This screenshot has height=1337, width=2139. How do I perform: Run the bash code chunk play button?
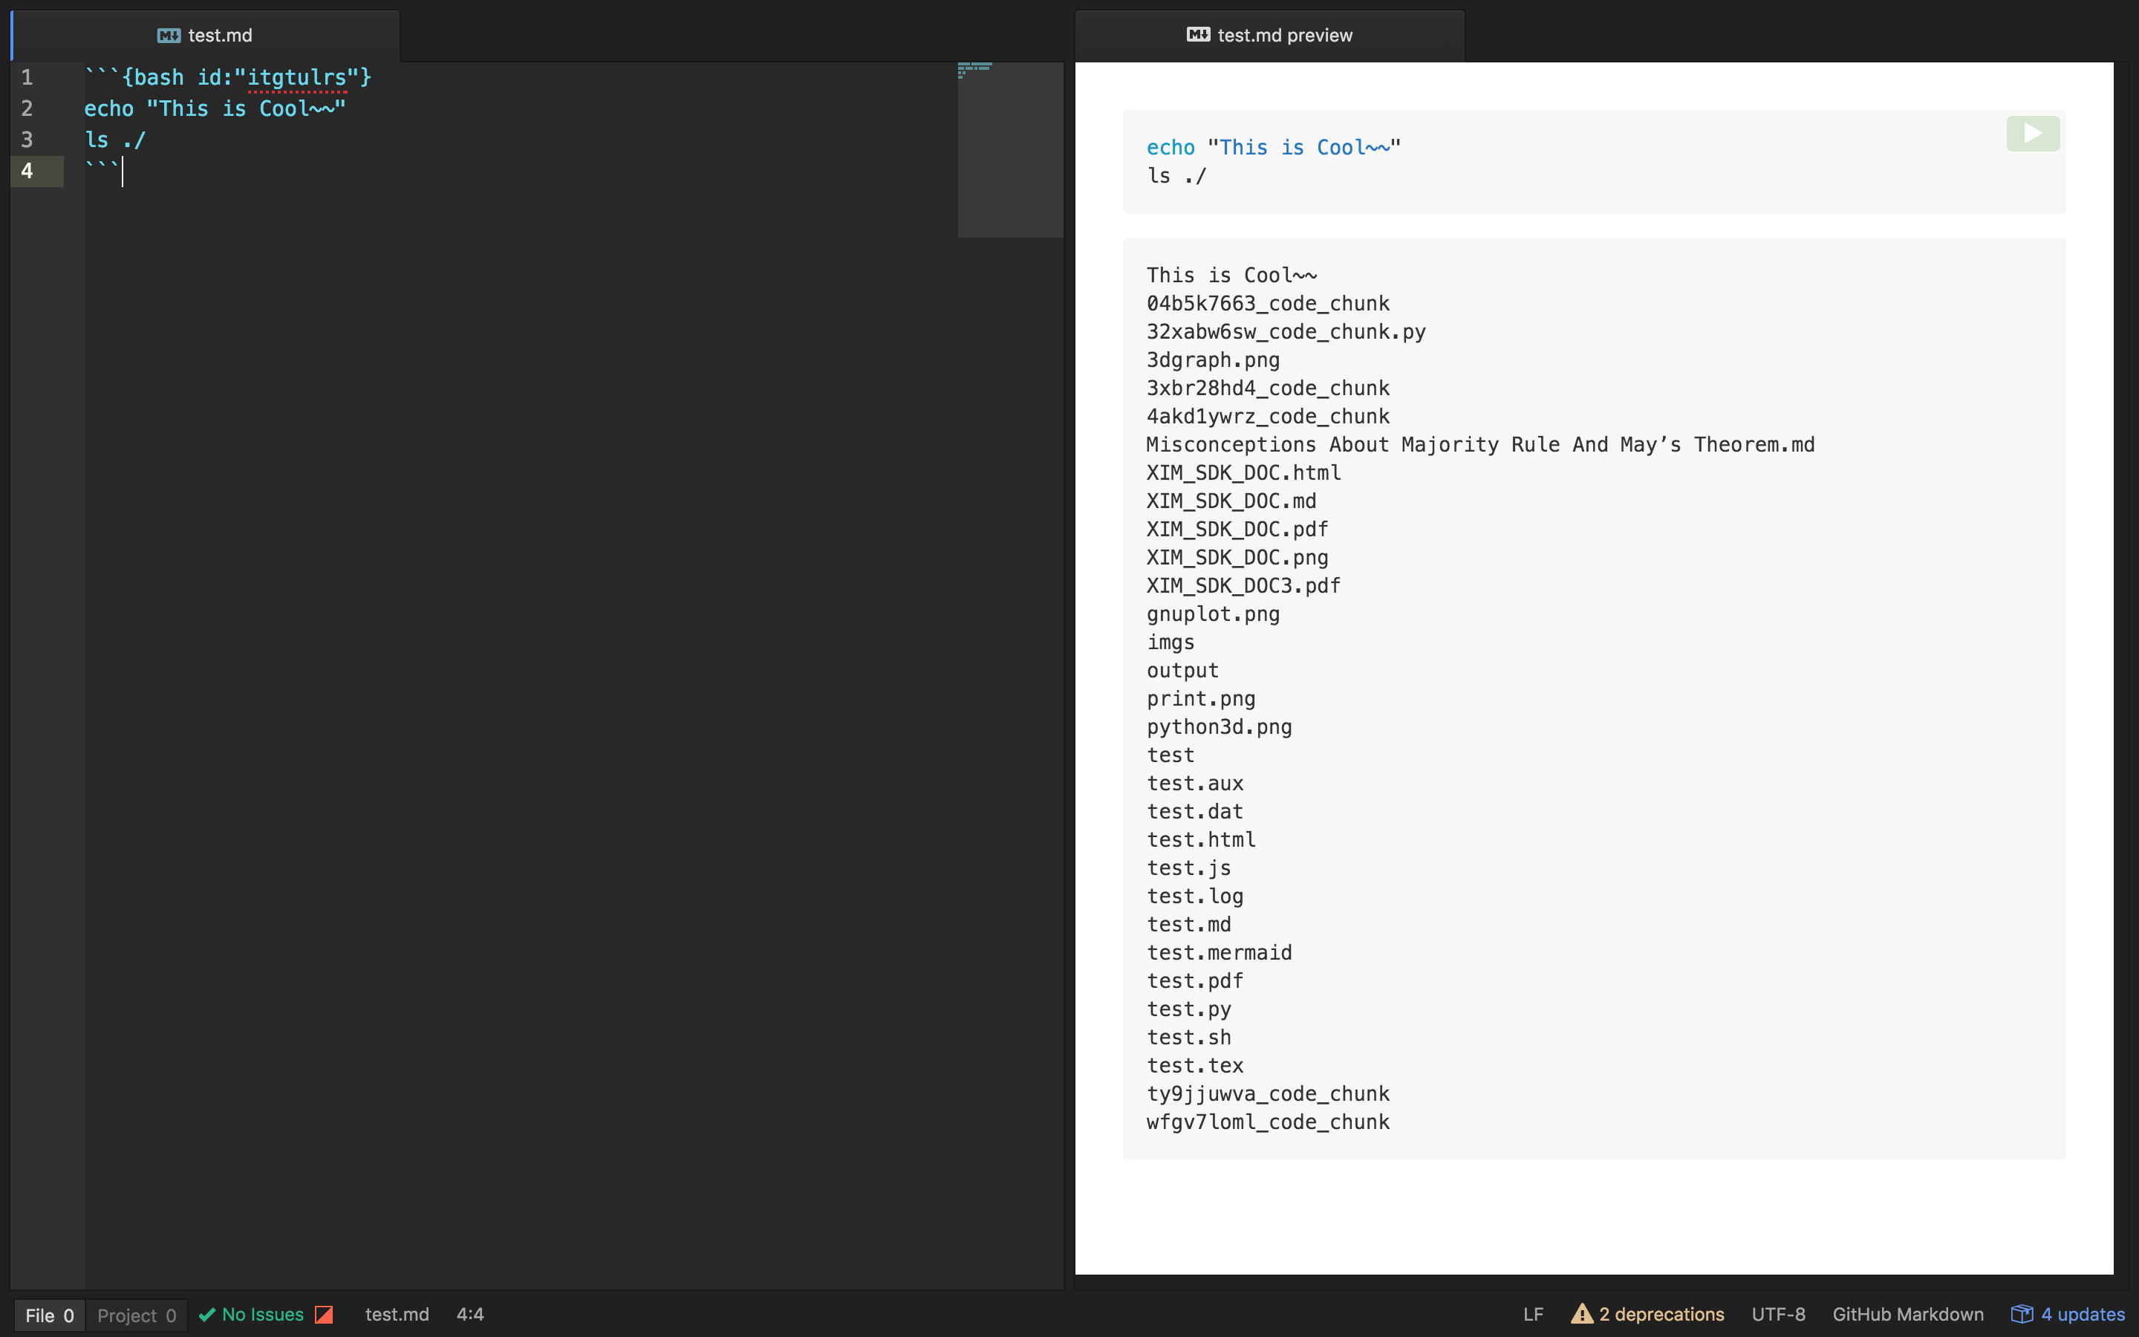(2032, 134)
